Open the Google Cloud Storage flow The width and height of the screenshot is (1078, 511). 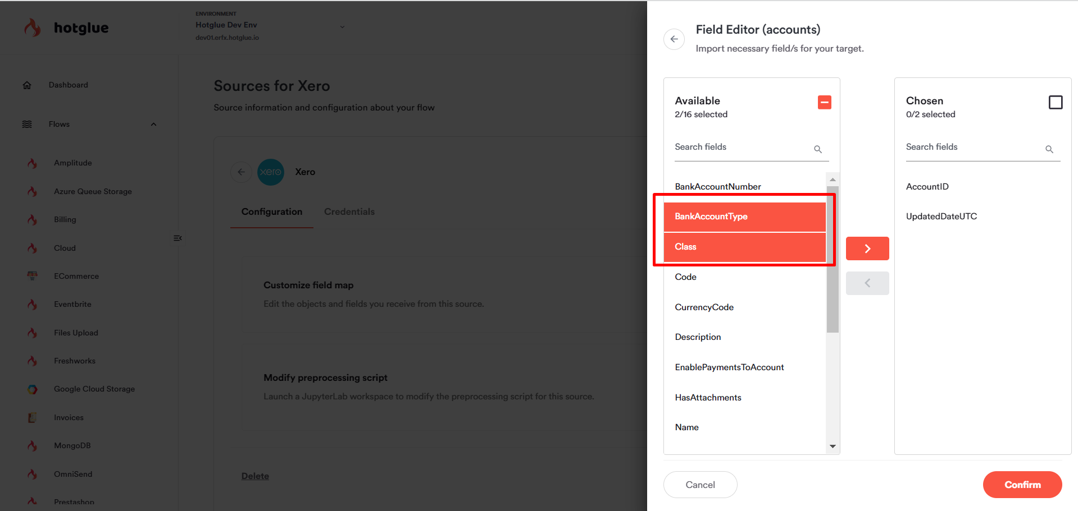94,389
